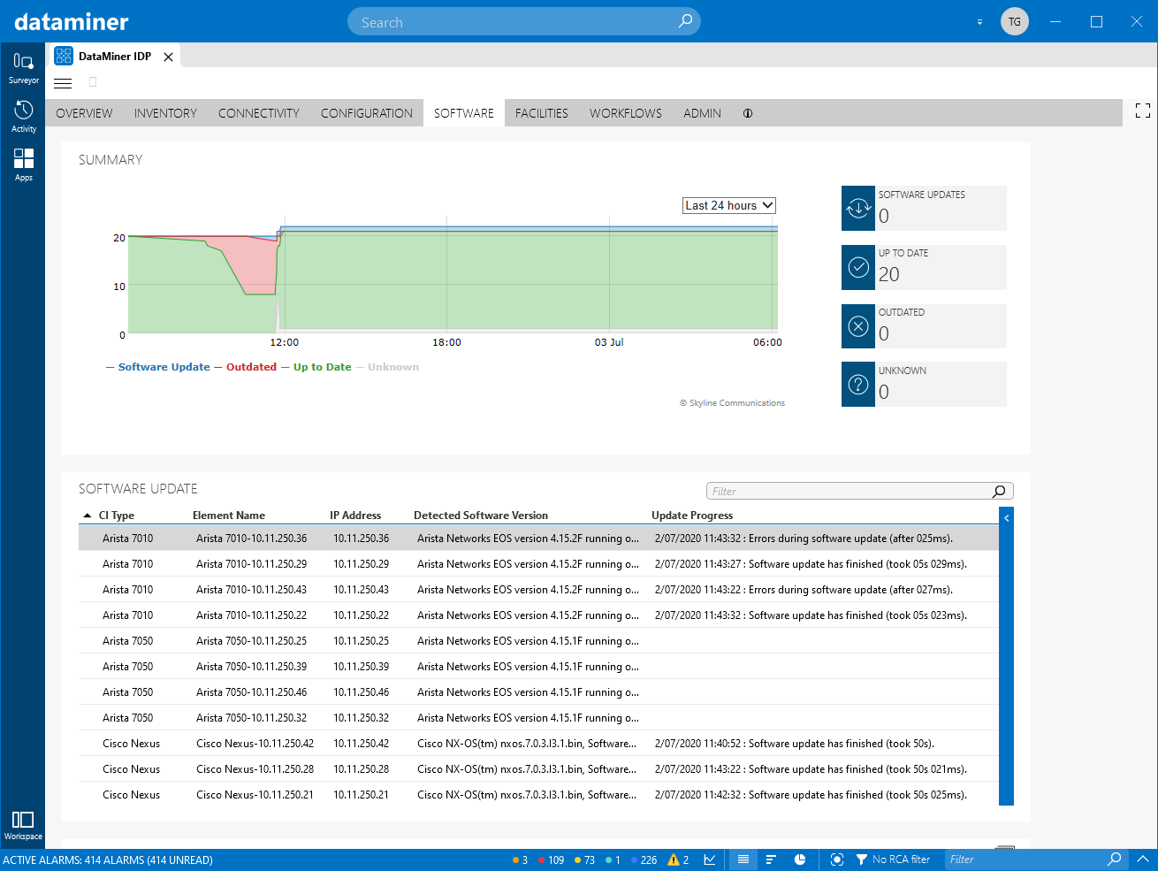Open the hamburger menu below the tab

(x=63, y=83)
